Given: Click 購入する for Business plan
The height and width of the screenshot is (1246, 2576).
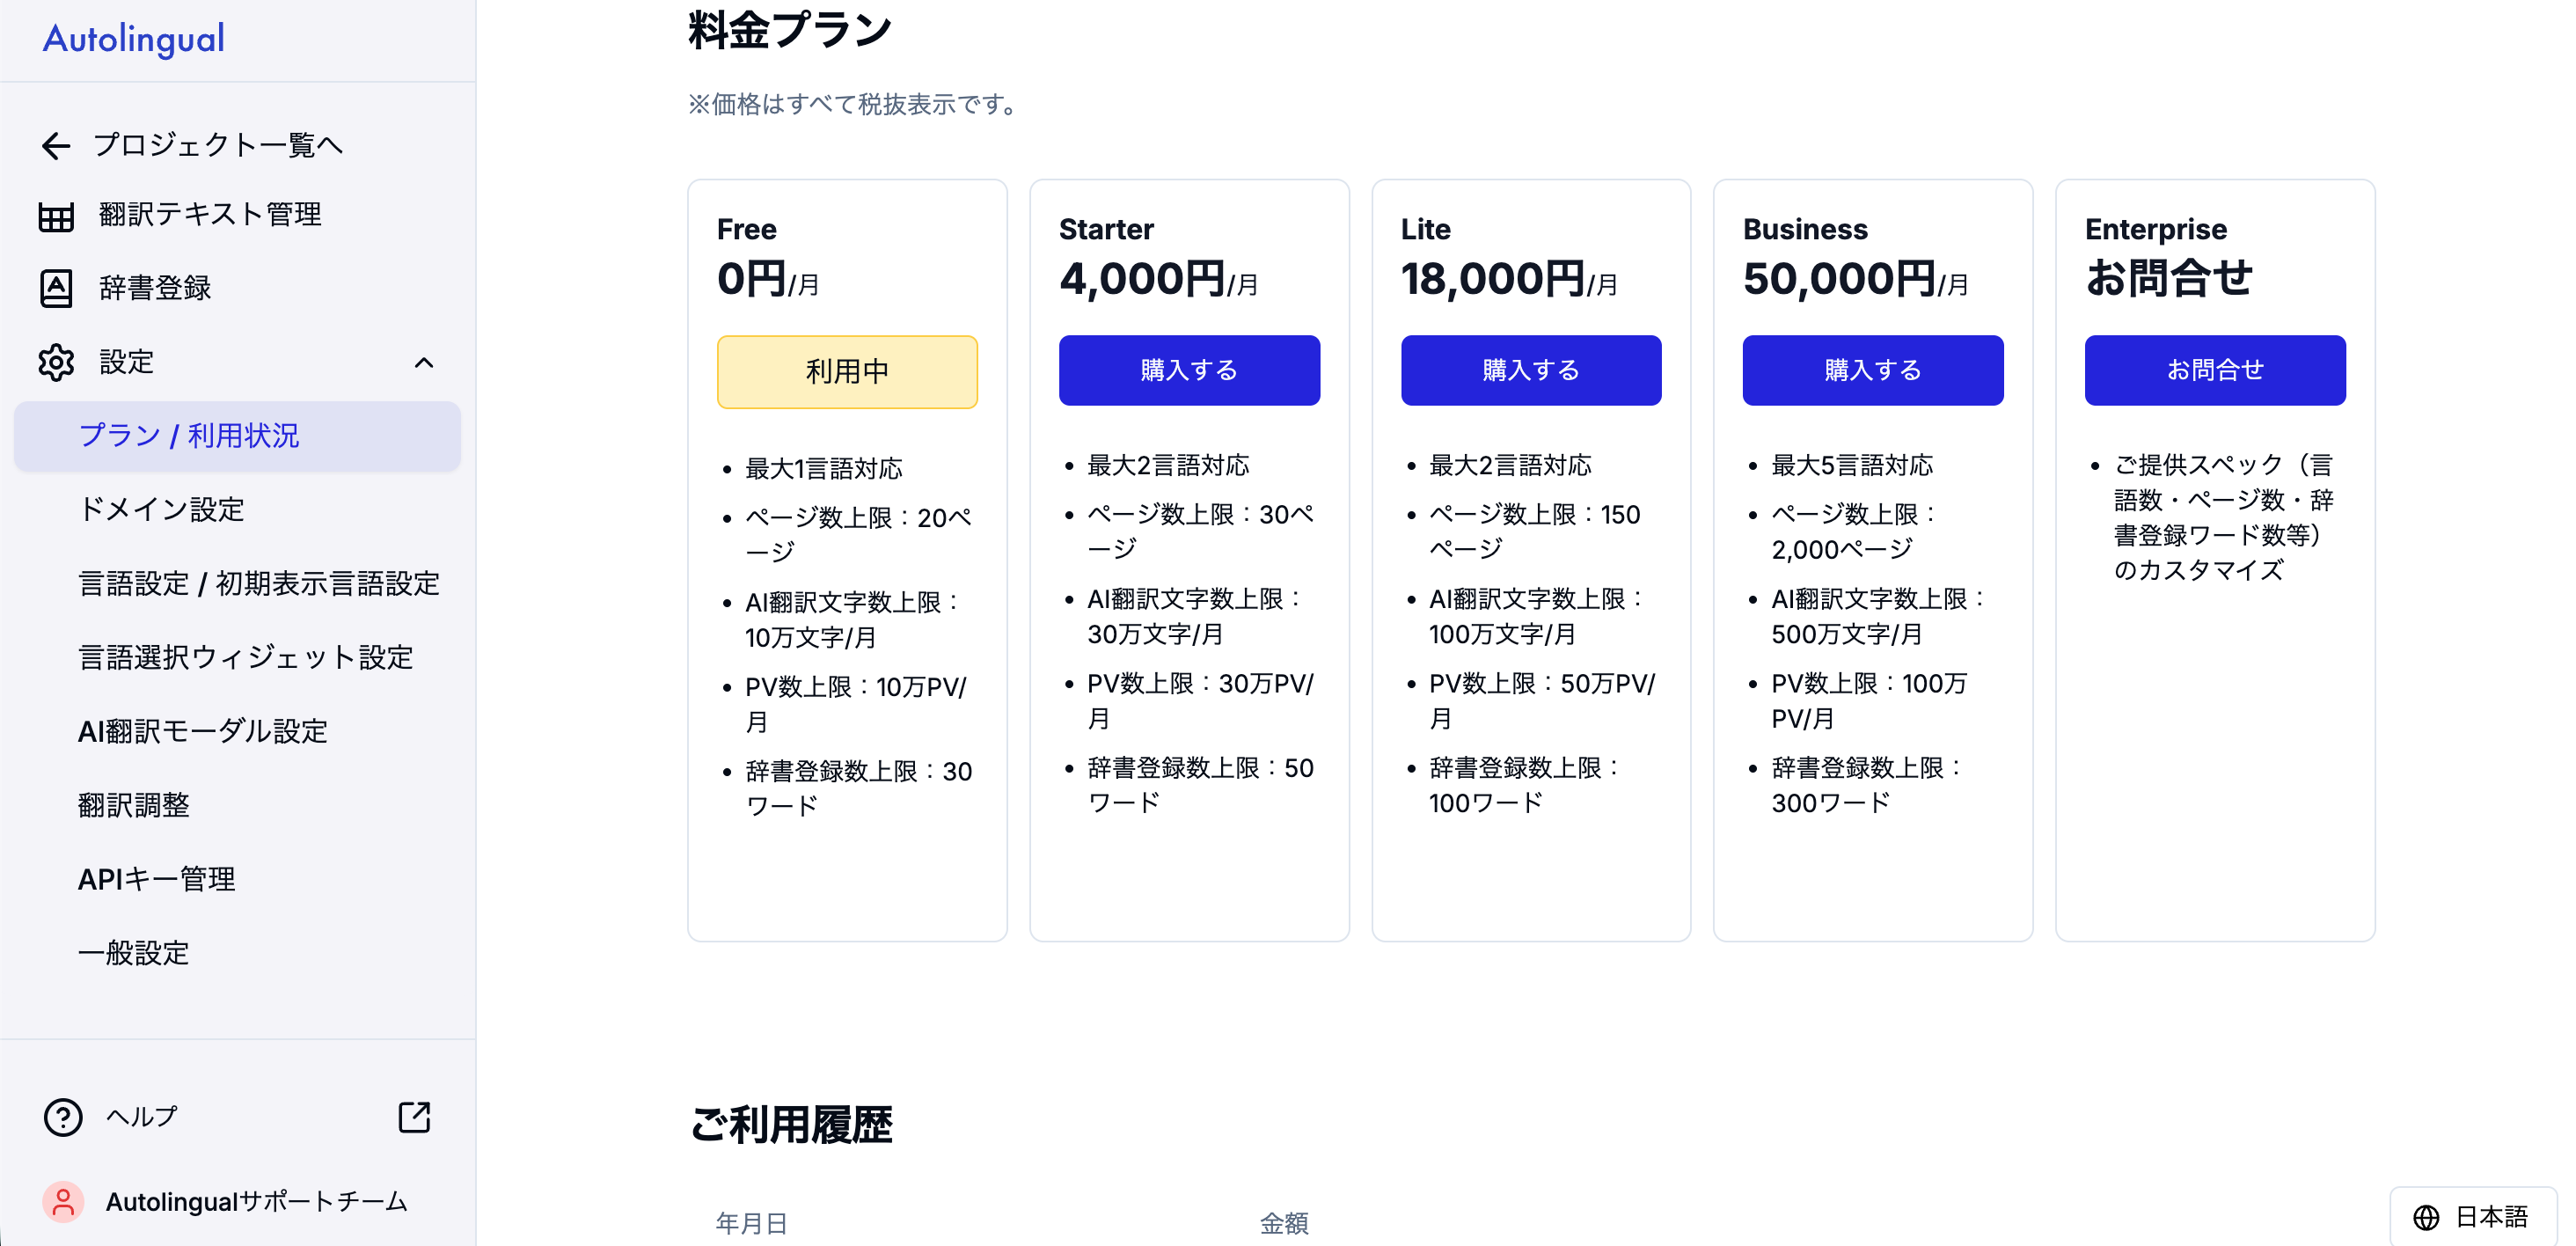Looking at the screenshot, I should pyautogui.click(x=1872, y=370).
